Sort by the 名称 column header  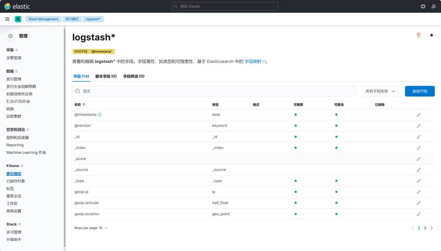coord(80,105)
